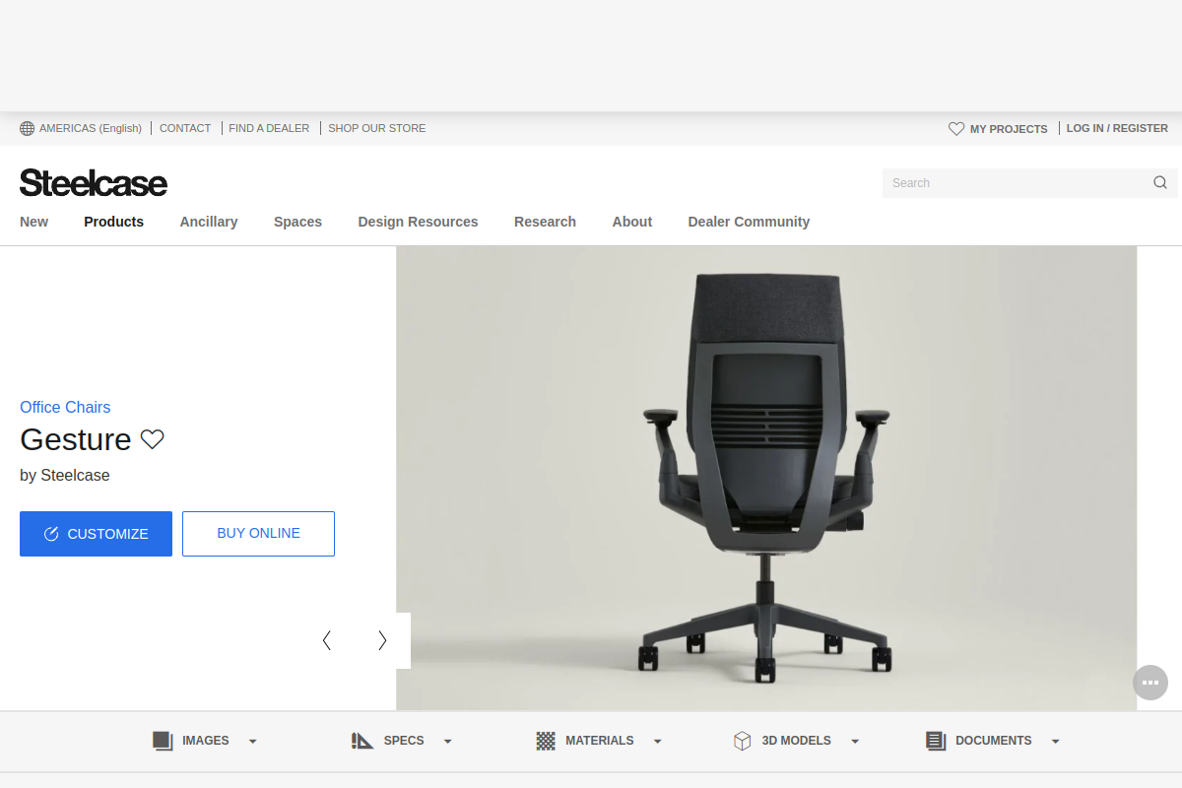Click the Documents page icon
The image size is (1182, 788).
tap(936, 741)
